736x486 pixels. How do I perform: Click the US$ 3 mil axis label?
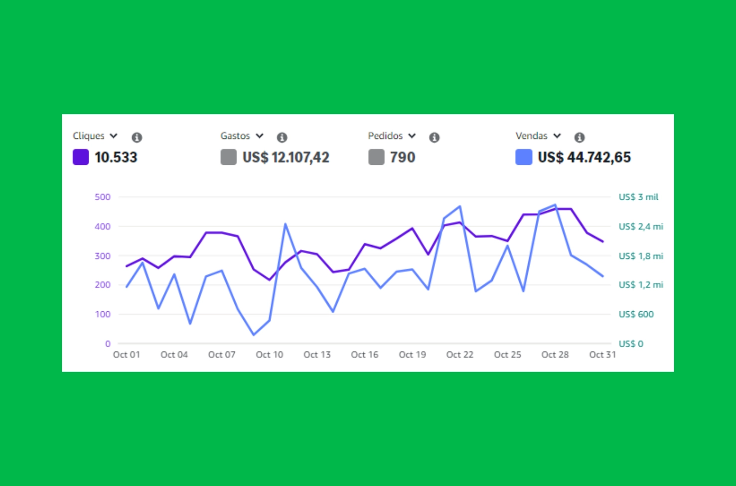pyautogui.click(x=638, y=197)
